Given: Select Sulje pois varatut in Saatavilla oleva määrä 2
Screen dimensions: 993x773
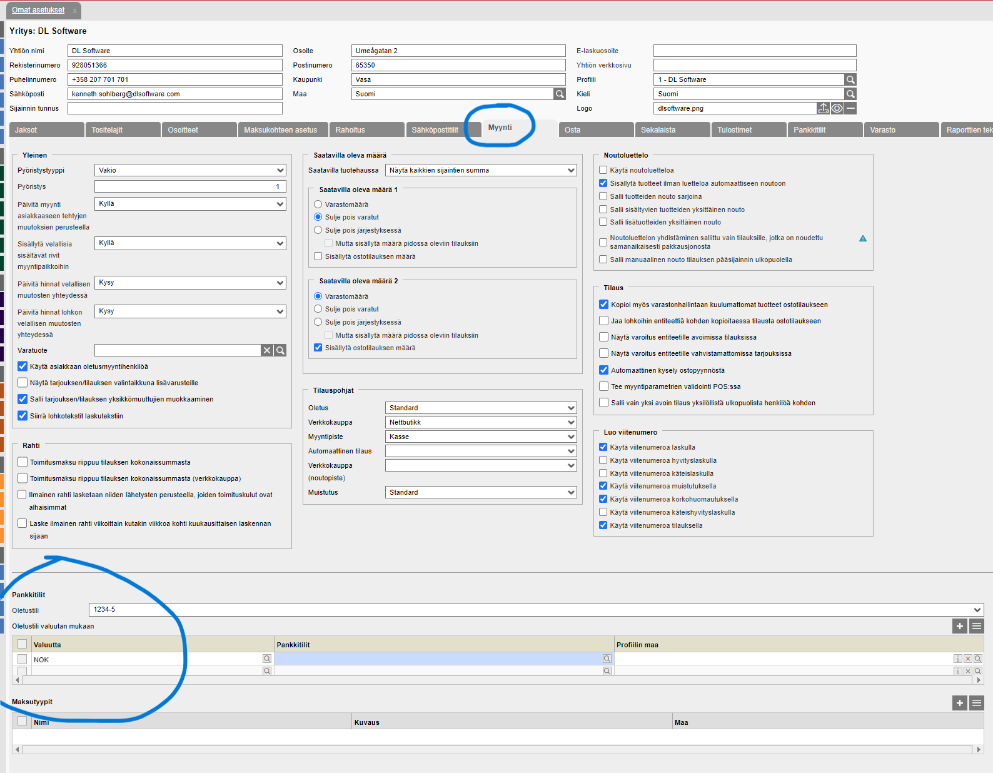Looking at the screenshot, I should click(x=318, y=309).
